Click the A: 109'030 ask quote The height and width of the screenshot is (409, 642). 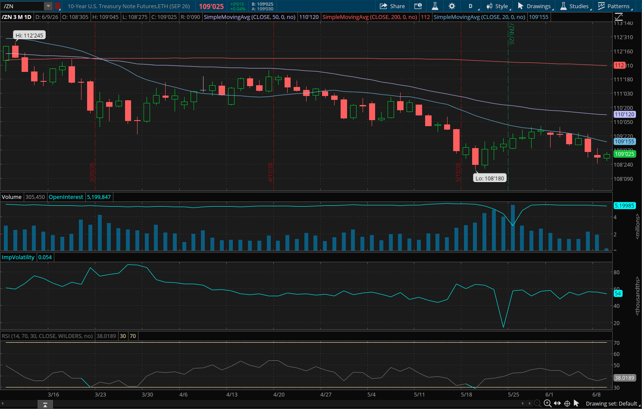point(263,9)
